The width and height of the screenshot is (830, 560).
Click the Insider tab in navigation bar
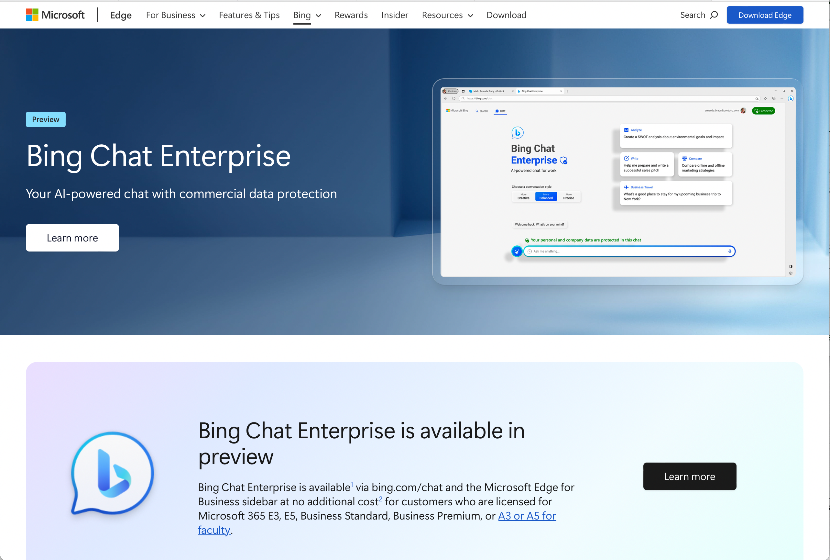click(x=395, y=14)
